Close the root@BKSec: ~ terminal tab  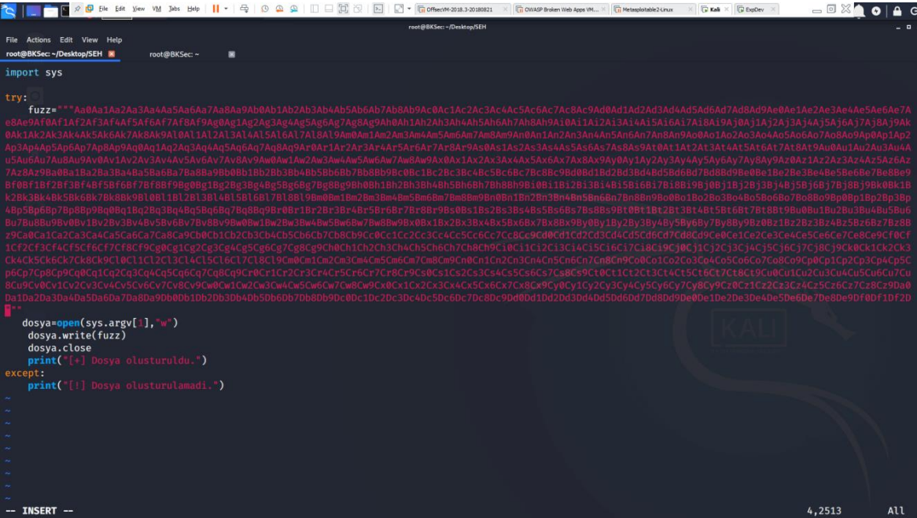coord(231,54)
